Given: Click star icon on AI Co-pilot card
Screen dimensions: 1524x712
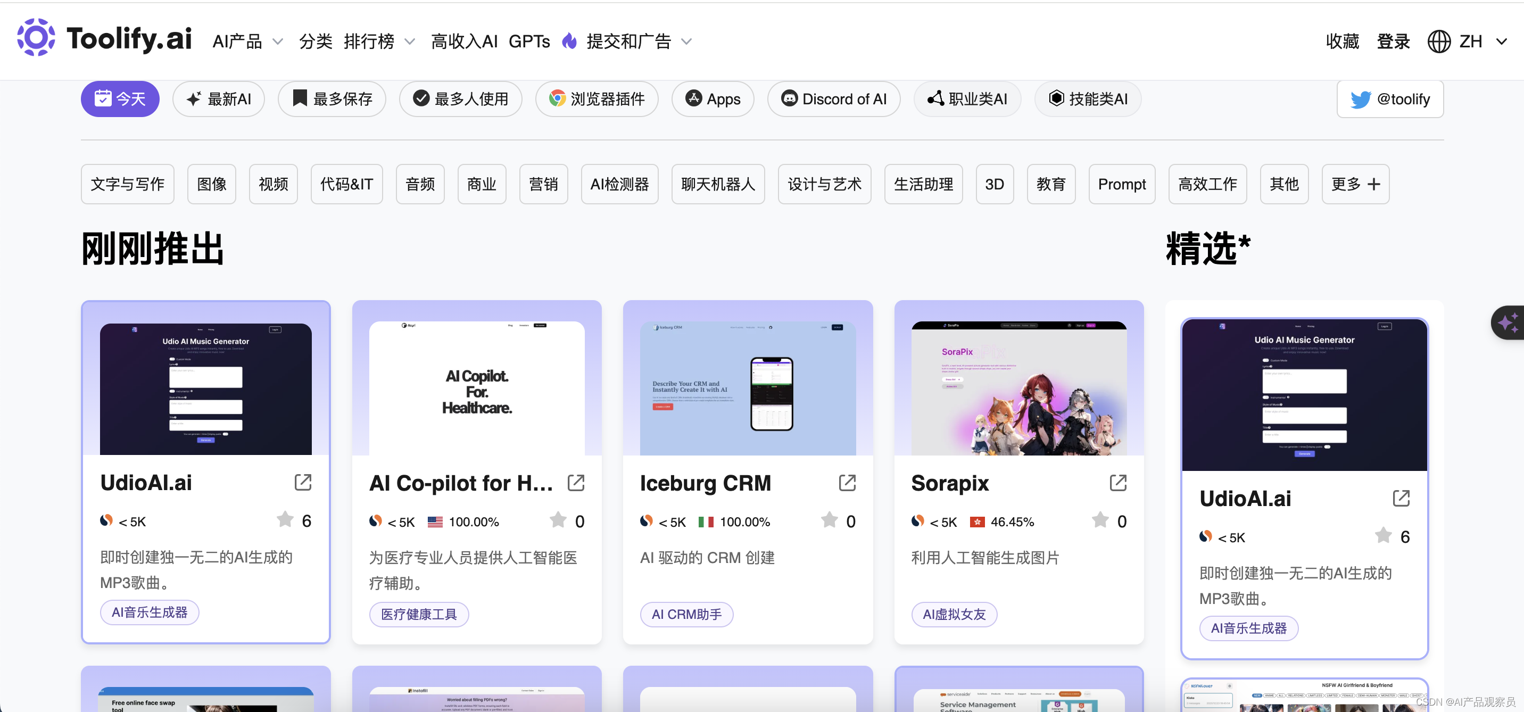Looking at the screenshot, I should (x=558, y=520).
